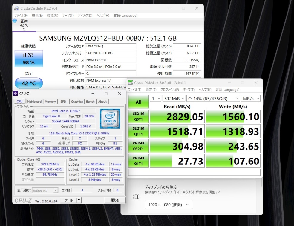Image resolution: width=294 pixels, height=226 pixels.
Task: Open the 1920 × 1080 resolution dropdown
Action: click(169, 205)
